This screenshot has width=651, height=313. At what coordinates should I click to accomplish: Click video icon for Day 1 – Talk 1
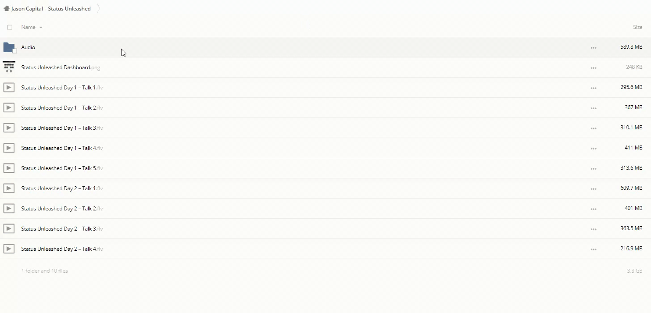coord(9,88)
